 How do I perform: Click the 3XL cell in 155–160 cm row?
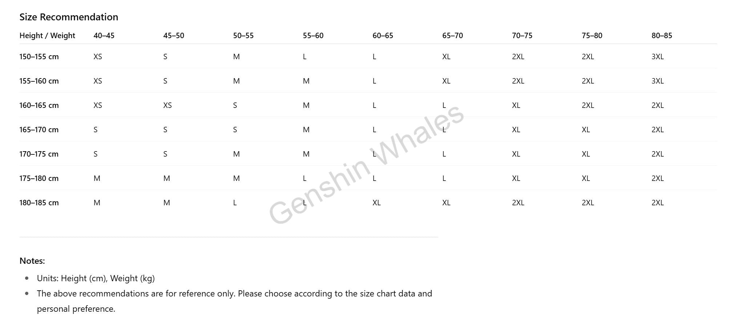(x=658, y=81)
